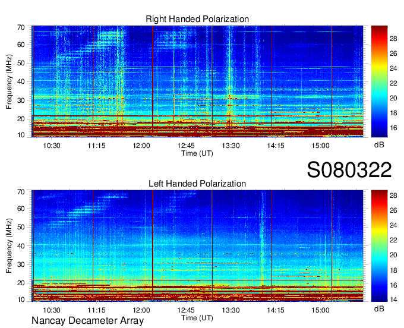Screen dimensions: 404x328
Task: Click the "11:15" tick of left-handed plot
Action: pos(96,310)
